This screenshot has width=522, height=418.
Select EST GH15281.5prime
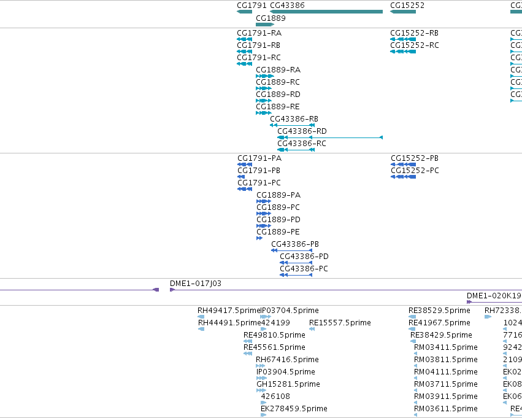click(288, 384)
